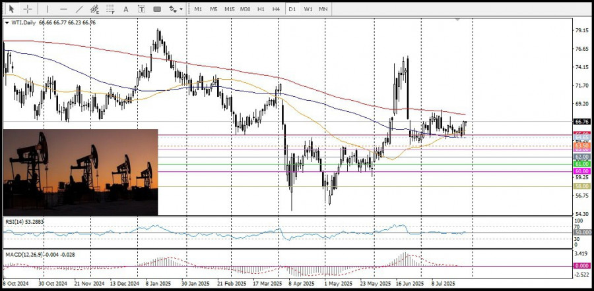The image size is (594, 291).
Task: Choose the text 'A' tool
Action: 126,9
